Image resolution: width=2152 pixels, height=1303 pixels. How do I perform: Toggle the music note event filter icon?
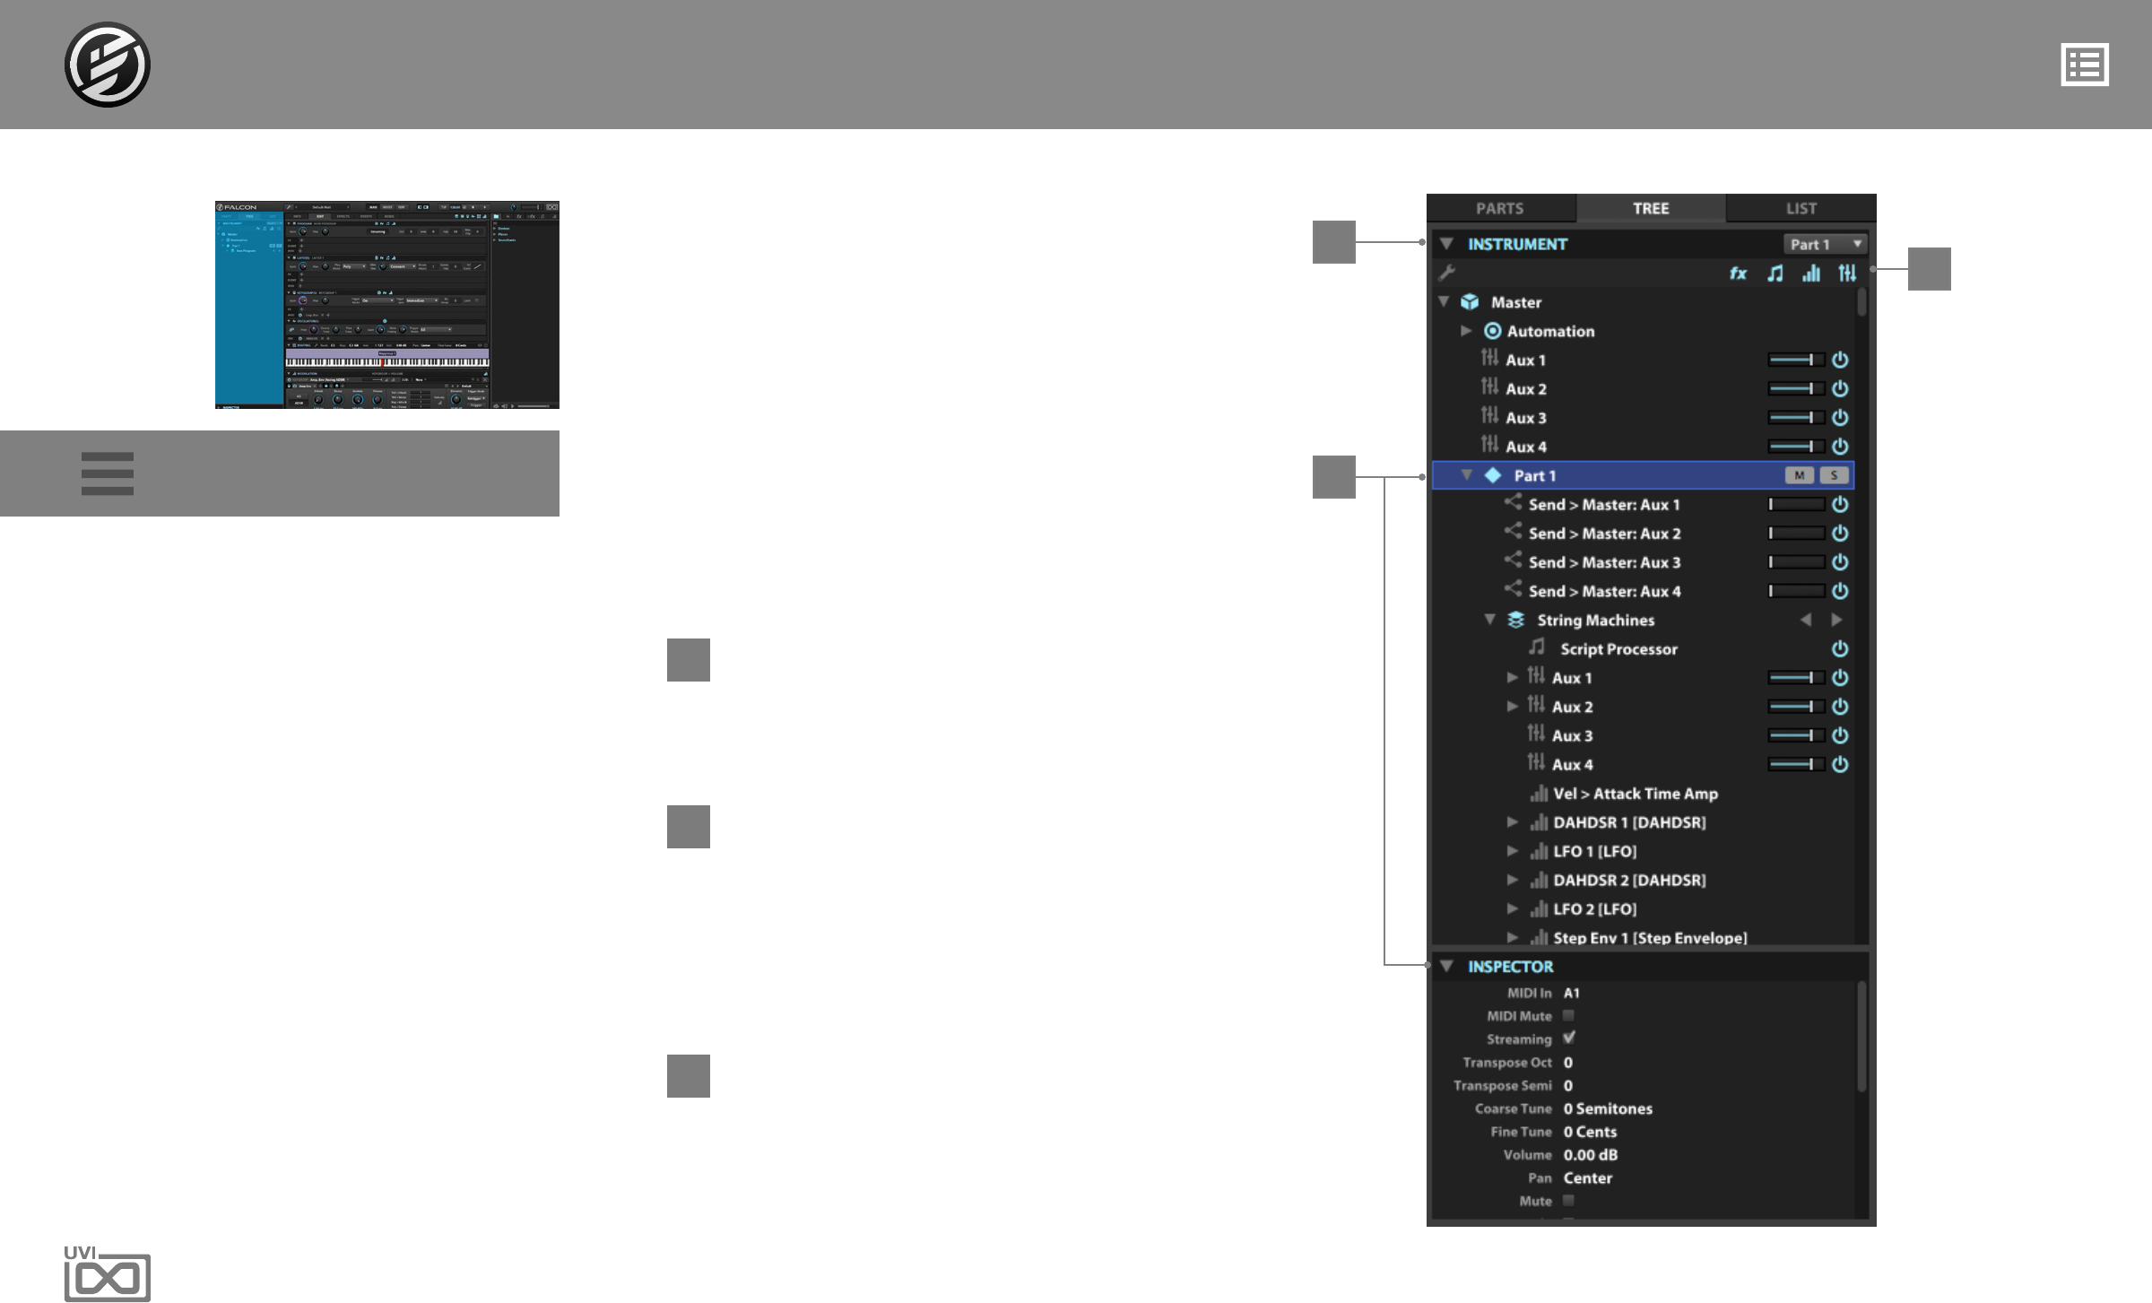[1775, 274]
